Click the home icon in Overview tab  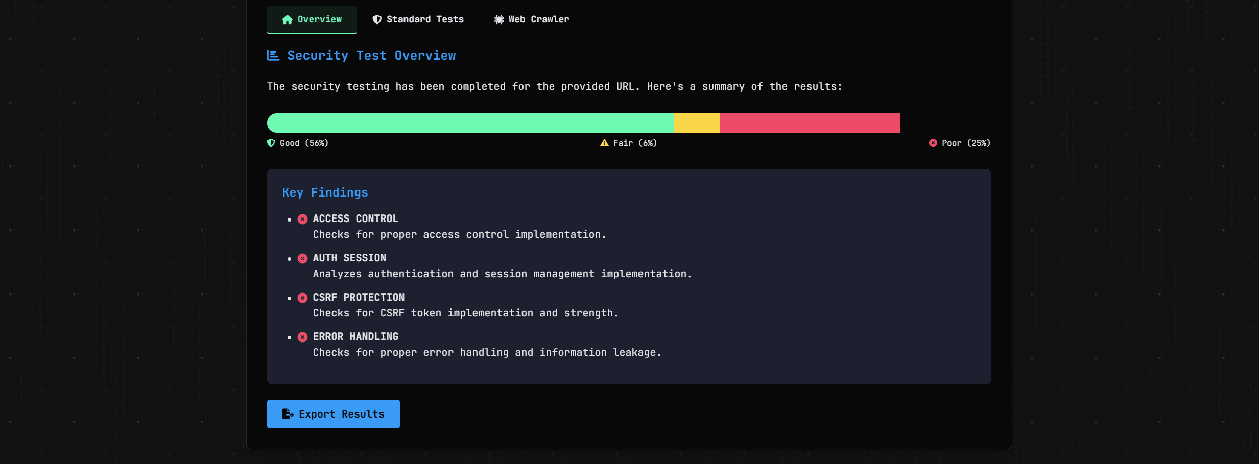(x=287, y=19)
